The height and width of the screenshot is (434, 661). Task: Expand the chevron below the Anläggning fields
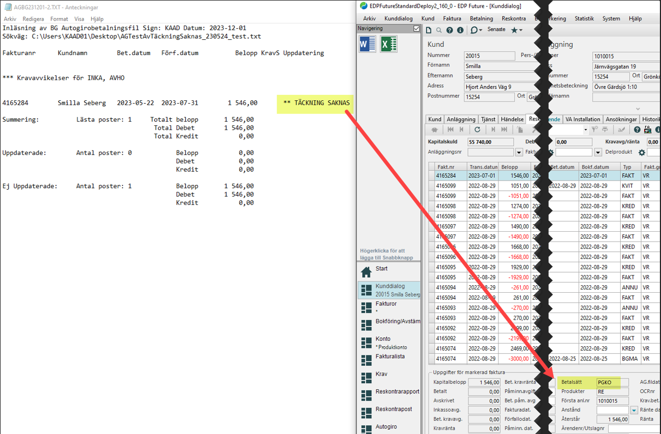(x=638, y=108)
